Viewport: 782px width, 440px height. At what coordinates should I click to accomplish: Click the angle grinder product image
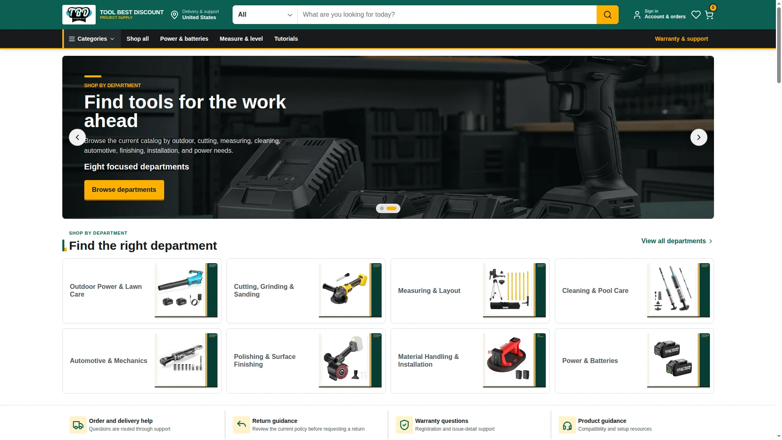pyautogui.click(x=350, y=290)
